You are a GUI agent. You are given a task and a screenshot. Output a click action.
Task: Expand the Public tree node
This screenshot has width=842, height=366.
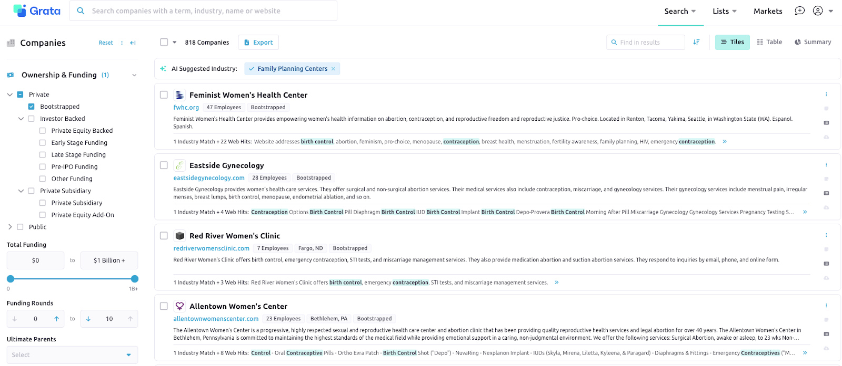click(9, 227)
